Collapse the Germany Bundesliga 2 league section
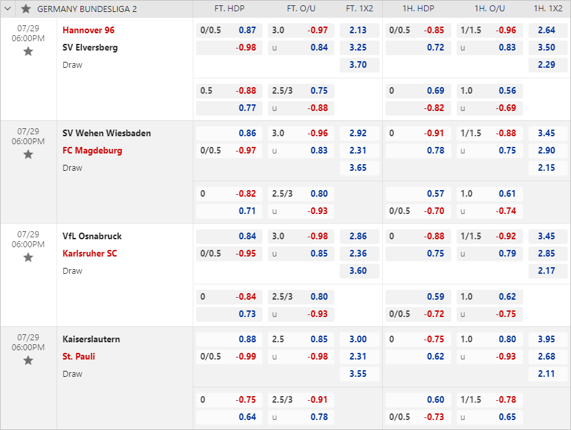Image resolution: width=571 pixels, height=430 pixels. tap(8, 9)
